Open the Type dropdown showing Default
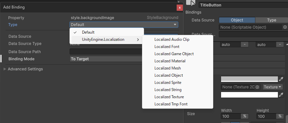The height and width of the screenshot is (123, 288). (124, 24)
